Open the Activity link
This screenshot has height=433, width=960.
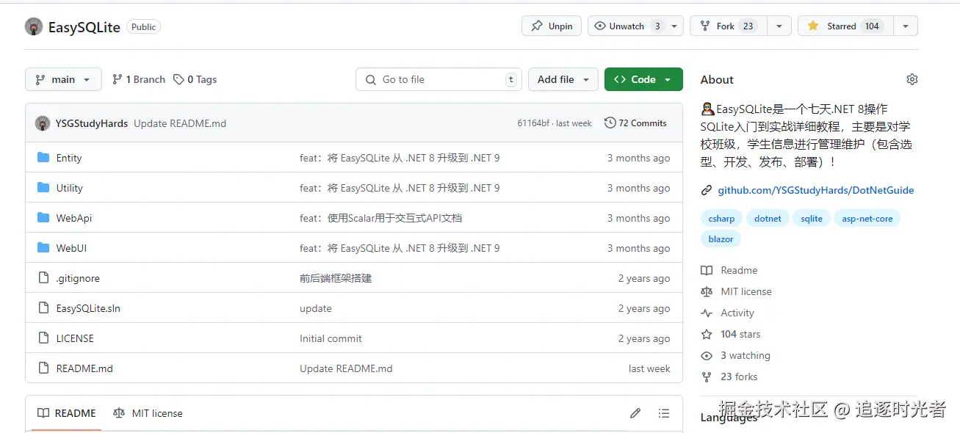[x=728, y=313]
